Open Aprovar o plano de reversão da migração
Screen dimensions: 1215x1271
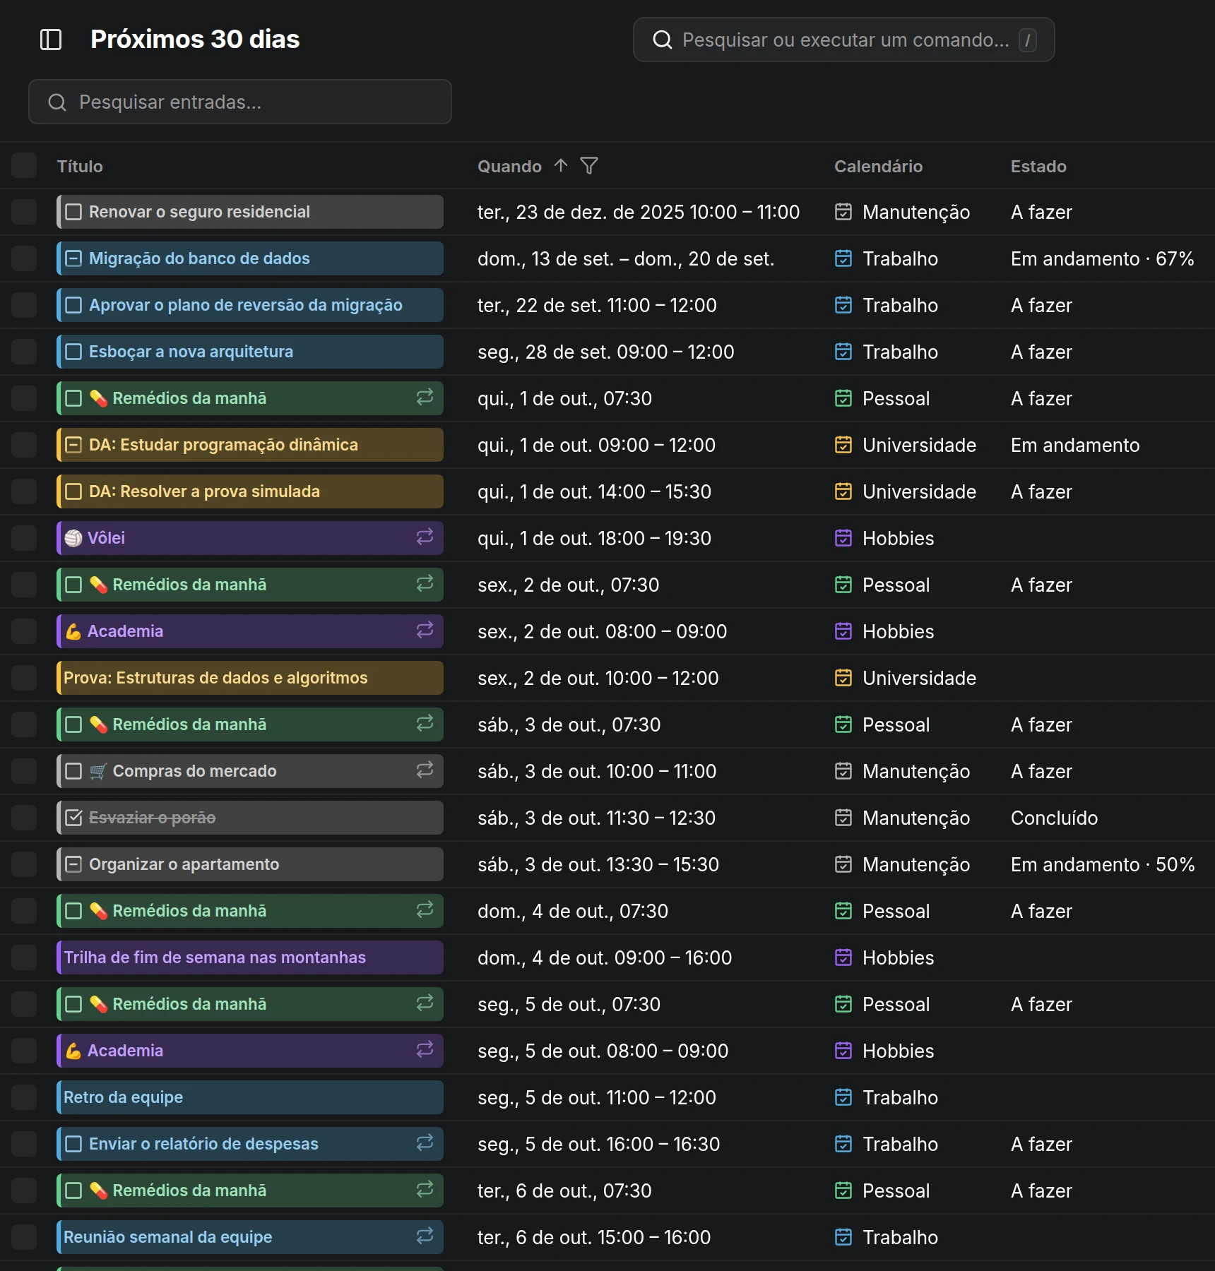[250, 305]
